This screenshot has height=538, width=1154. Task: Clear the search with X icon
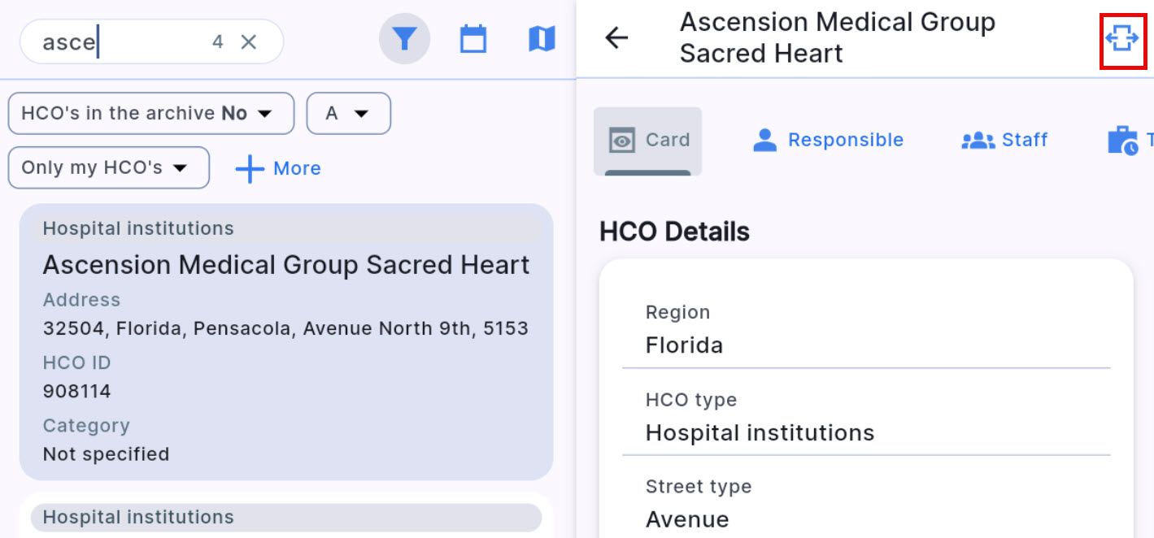(x=249, y=42)
